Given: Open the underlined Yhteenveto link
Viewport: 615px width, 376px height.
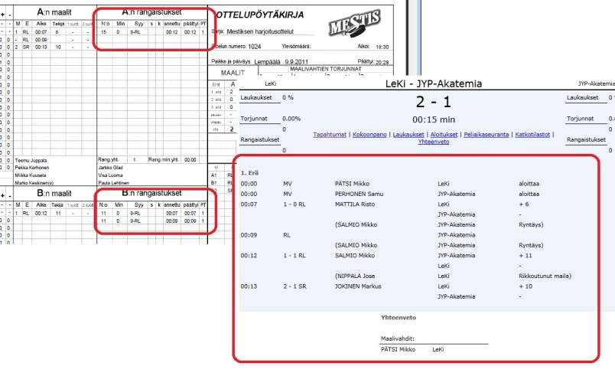Looking at the screenshot, I should (x=434, y=142).
